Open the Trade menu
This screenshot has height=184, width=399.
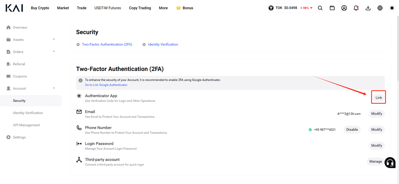tap(82, 8)
